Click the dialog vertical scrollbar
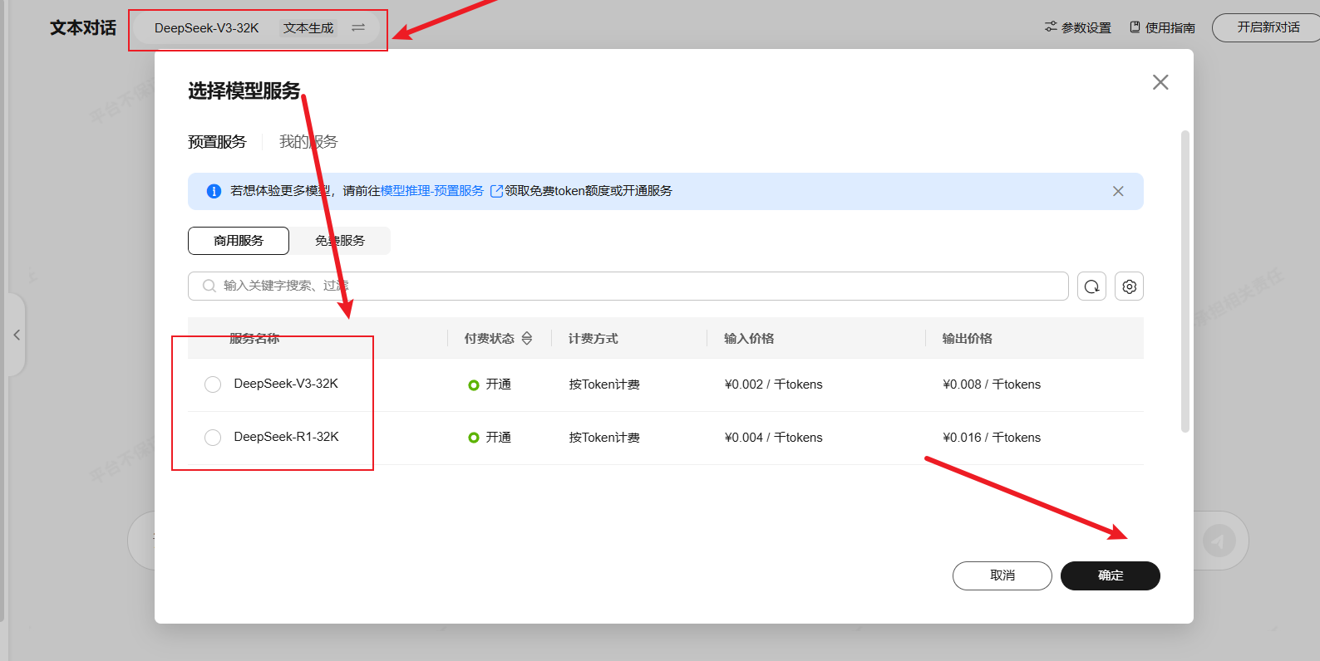 tap(1185, 282)
